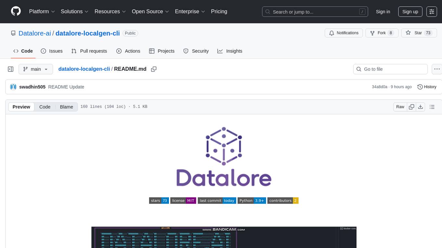Open the Enterprise dropdown

(190, 11)
